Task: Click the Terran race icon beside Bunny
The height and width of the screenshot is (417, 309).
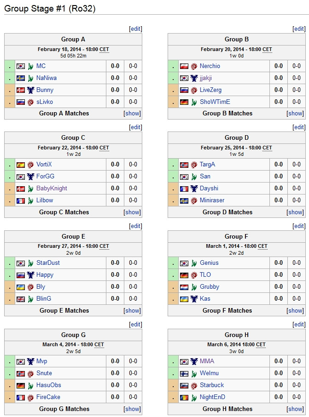Action: [x=31, y=90]
